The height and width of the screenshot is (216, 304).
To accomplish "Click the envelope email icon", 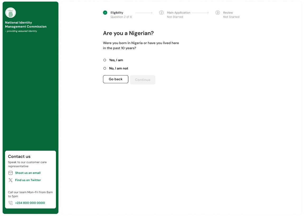I will tap(11, 173).
